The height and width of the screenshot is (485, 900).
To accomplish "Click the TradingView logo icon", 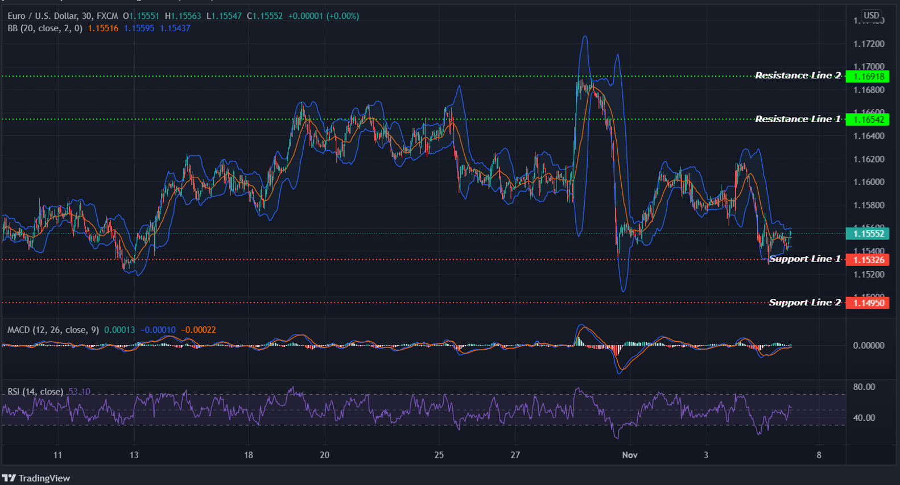I will [8, 478].
